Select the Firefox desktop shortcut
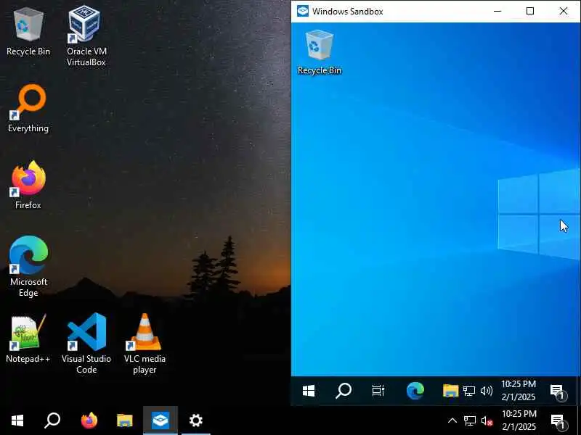The image size is (581, 435). (x=28, y=185)
